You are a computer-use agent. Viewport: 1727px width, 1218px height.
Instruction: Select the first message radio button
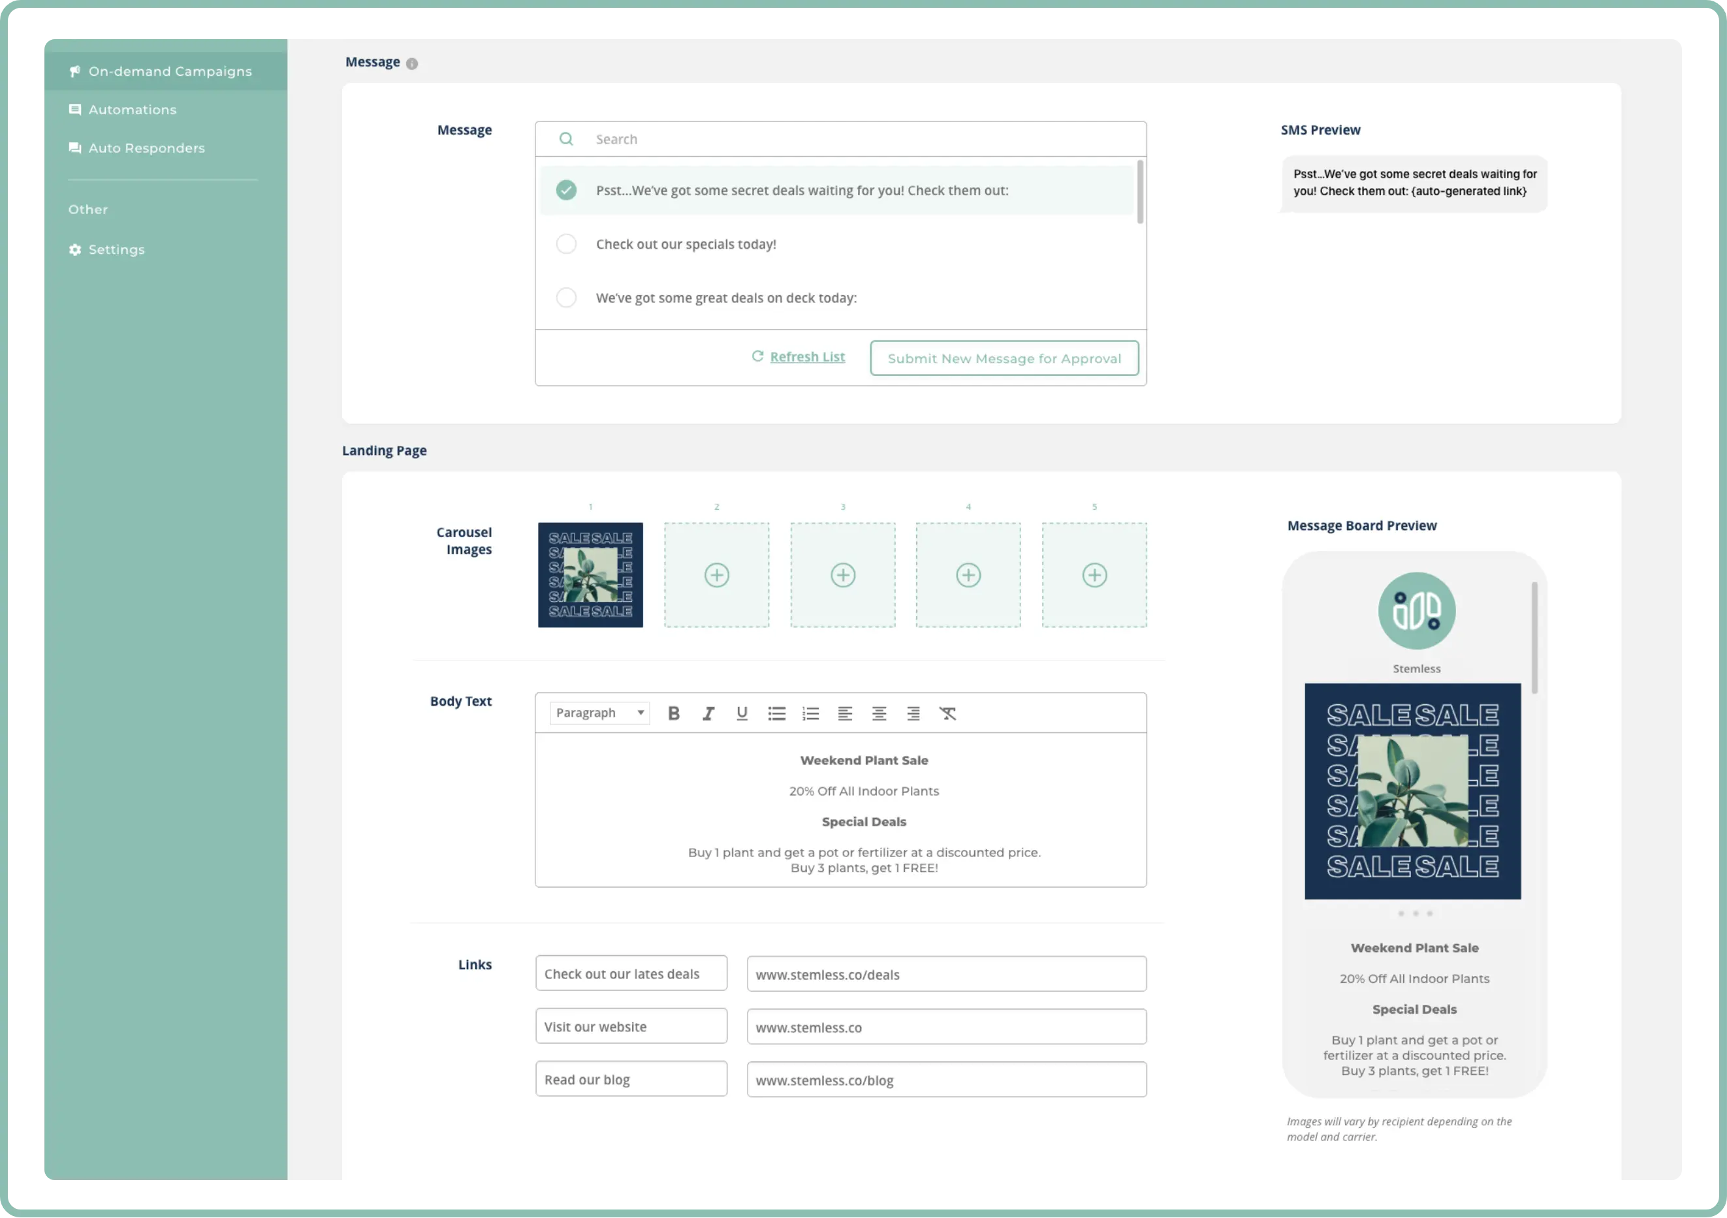pyautogui.click(x=565, y=190)
